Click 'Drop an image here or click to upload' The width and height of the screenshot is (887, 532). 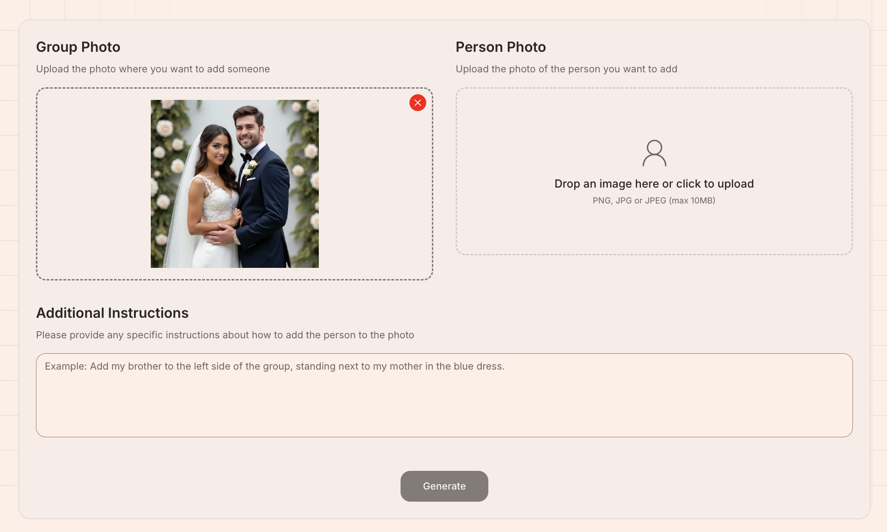point(654,184)
